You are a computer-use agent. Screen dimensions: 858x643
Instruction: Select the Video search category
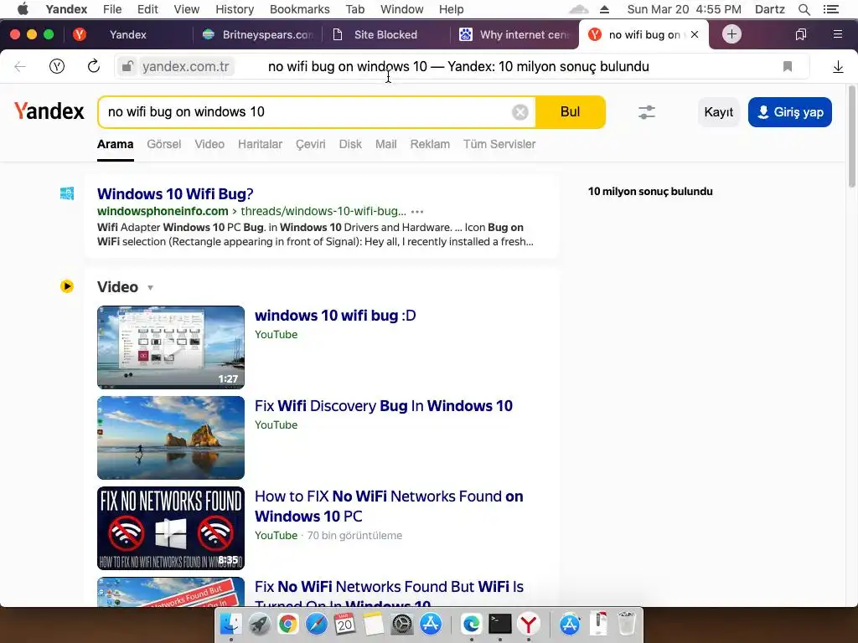click(209, 144)
